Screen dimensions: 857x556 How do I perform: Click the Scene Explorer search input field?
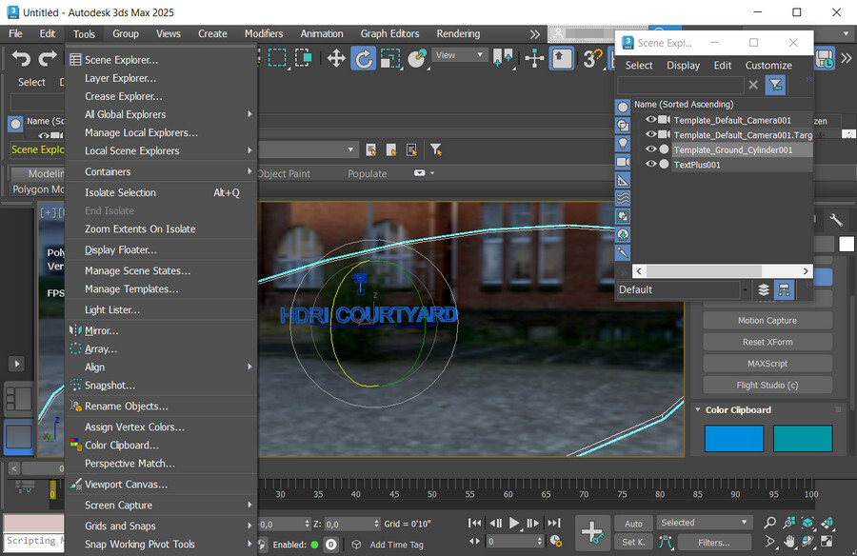pos(681,85)
